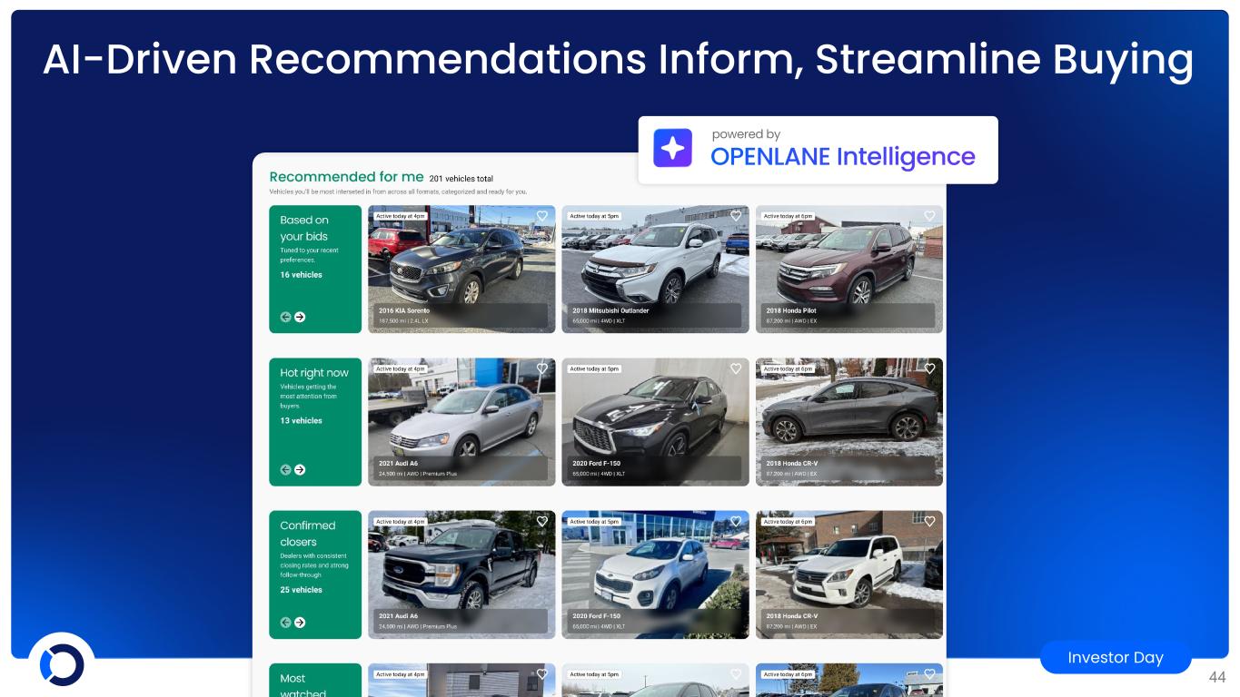This screenshot has width=1240, height=697.
Task: Advance the Confirmed closers carousel forward
Action: (300, 622)
